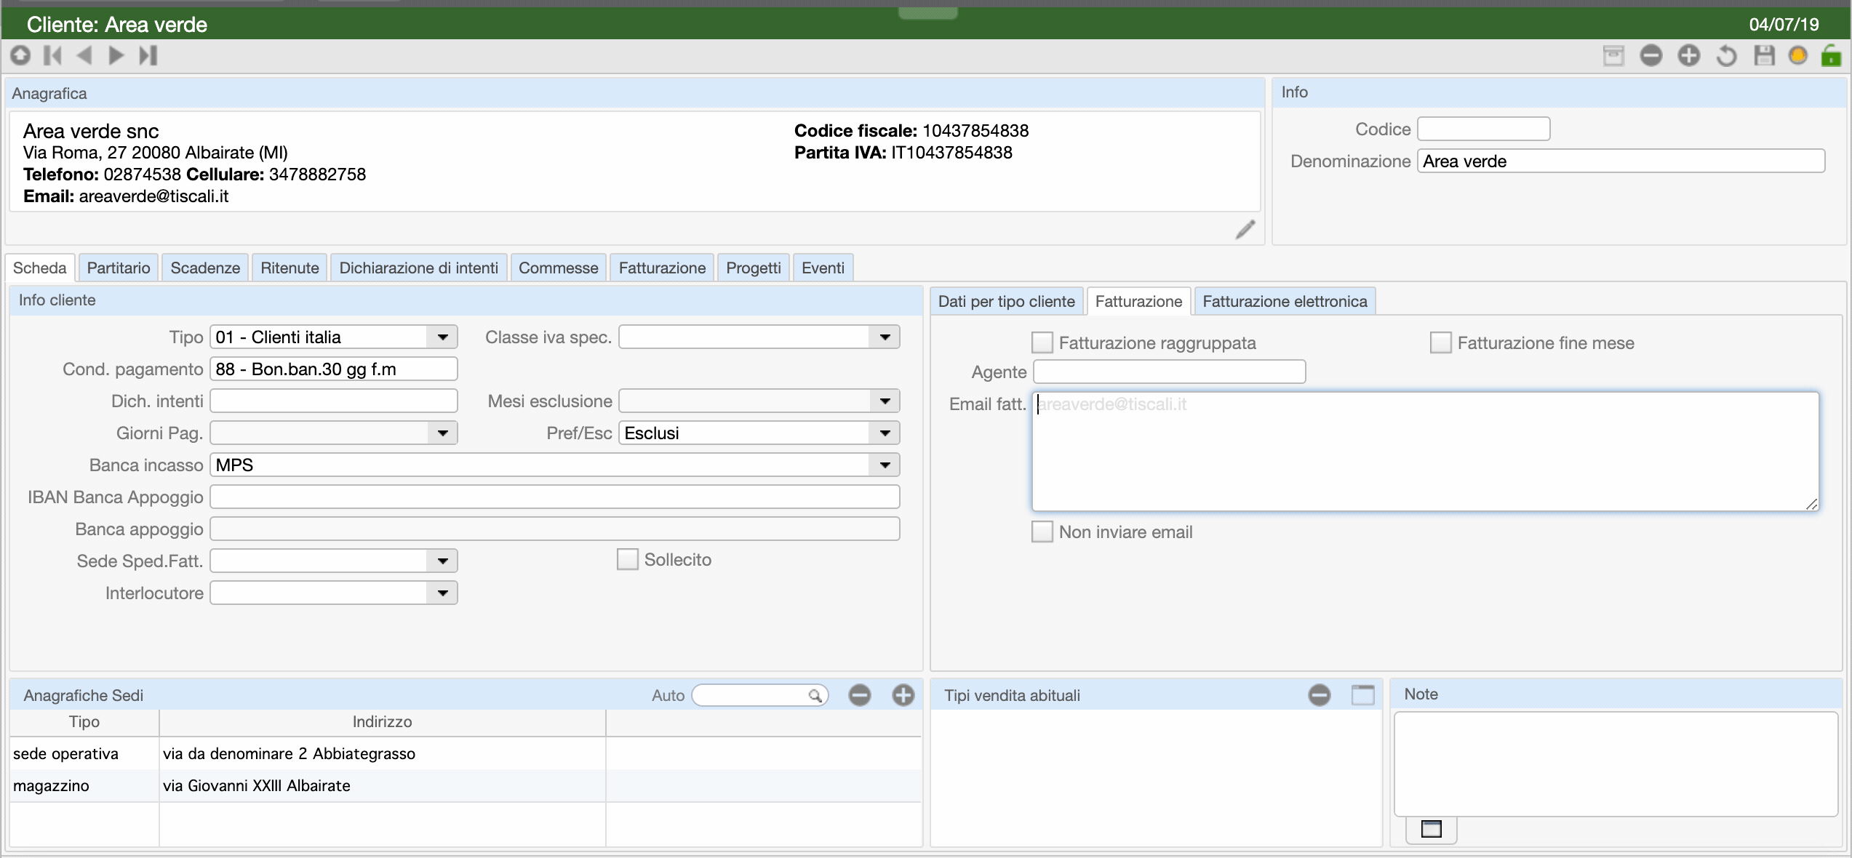
Task: Click the orange status circle icon
Action: click(1797, 56)
